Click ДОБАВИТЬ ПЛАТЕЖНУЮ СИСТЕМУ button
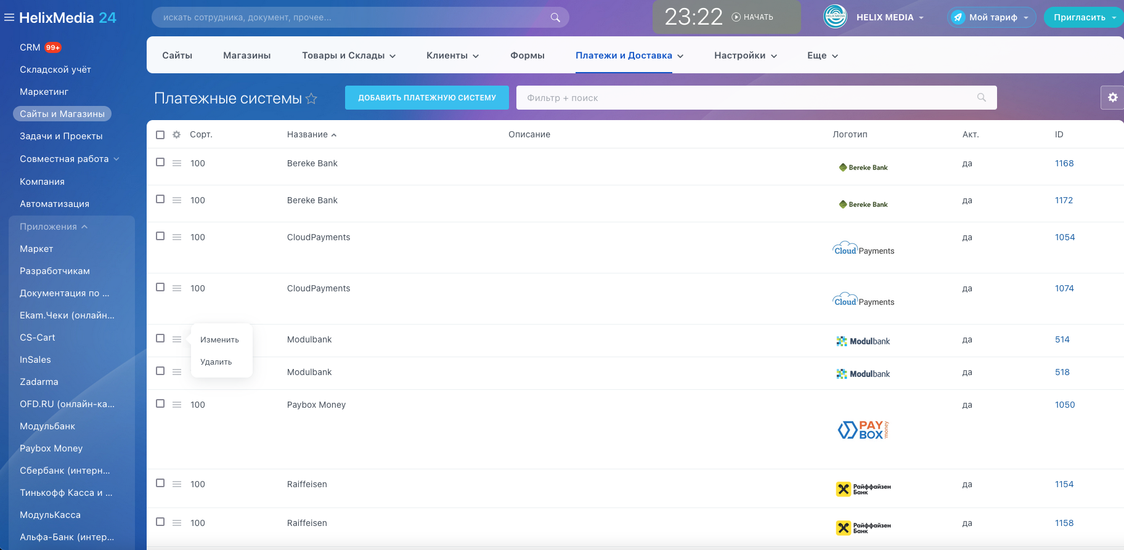Screen dimensions: 1124x550 coord(427,97)
